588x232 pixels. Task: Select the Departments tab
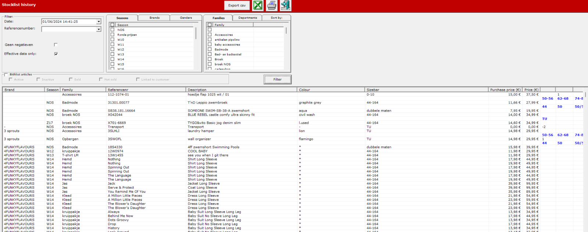tap(248, 18)
